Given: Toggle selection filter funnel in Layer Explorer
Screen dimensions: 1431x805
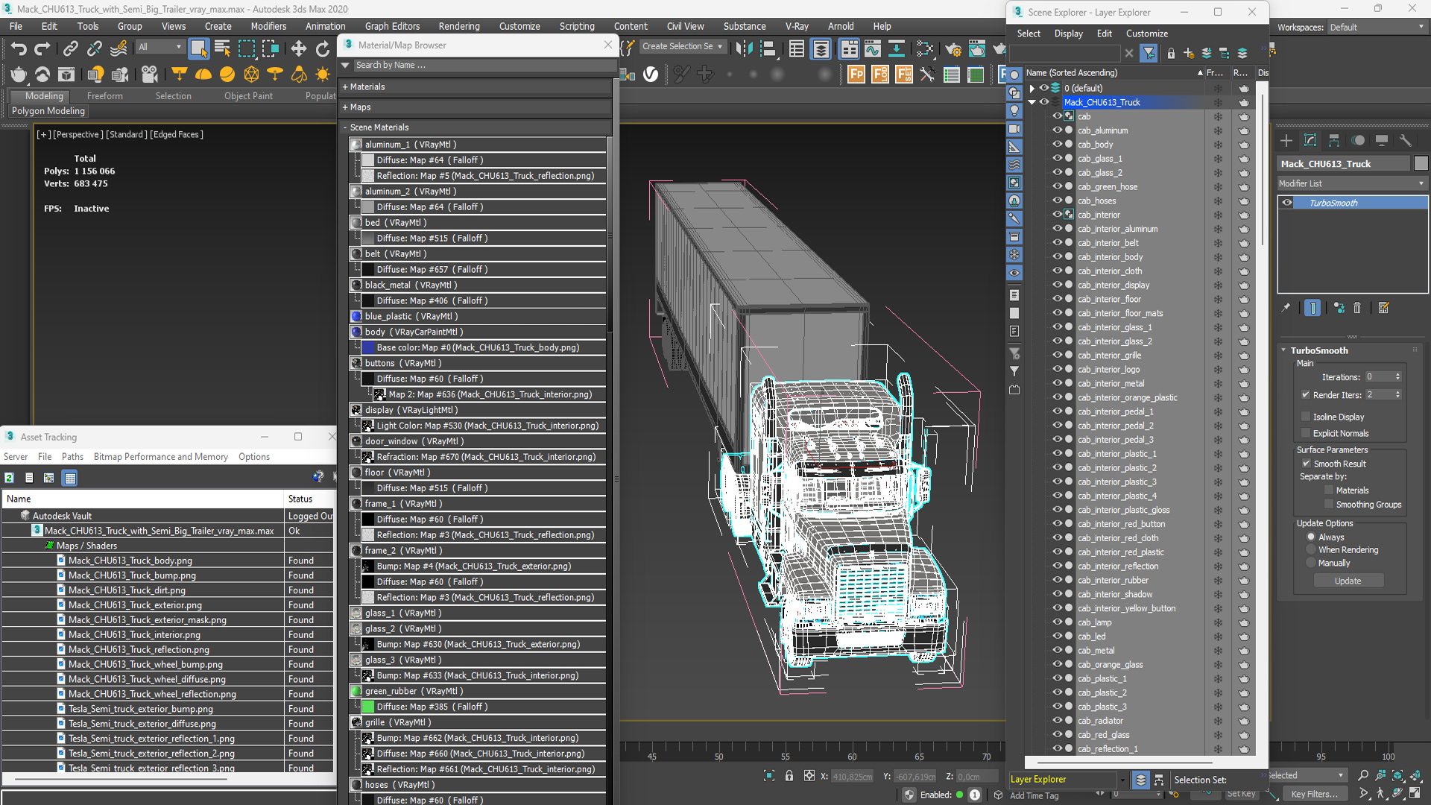Looking at the screenshot, I should click(x=1149, y=54).
